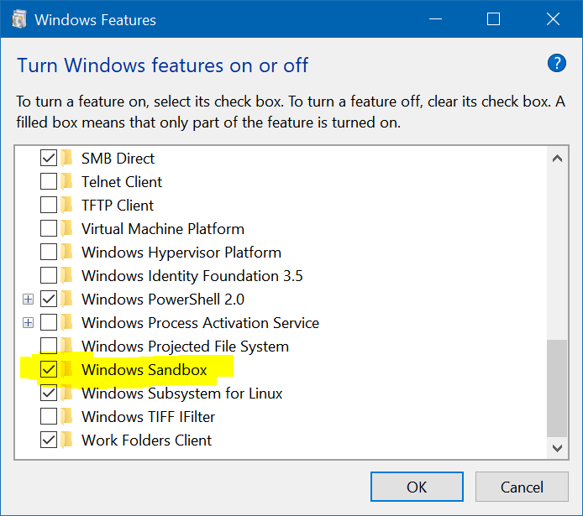Click the folder icon beside Work Folders Client
The width and height of the screenshot is (583, 516).
tap(67, 440)
